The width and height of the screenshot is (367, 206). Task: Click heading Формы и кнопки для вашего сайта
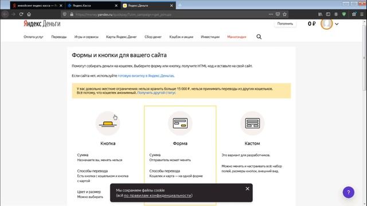pyautogui.click(x=119, y=55)
